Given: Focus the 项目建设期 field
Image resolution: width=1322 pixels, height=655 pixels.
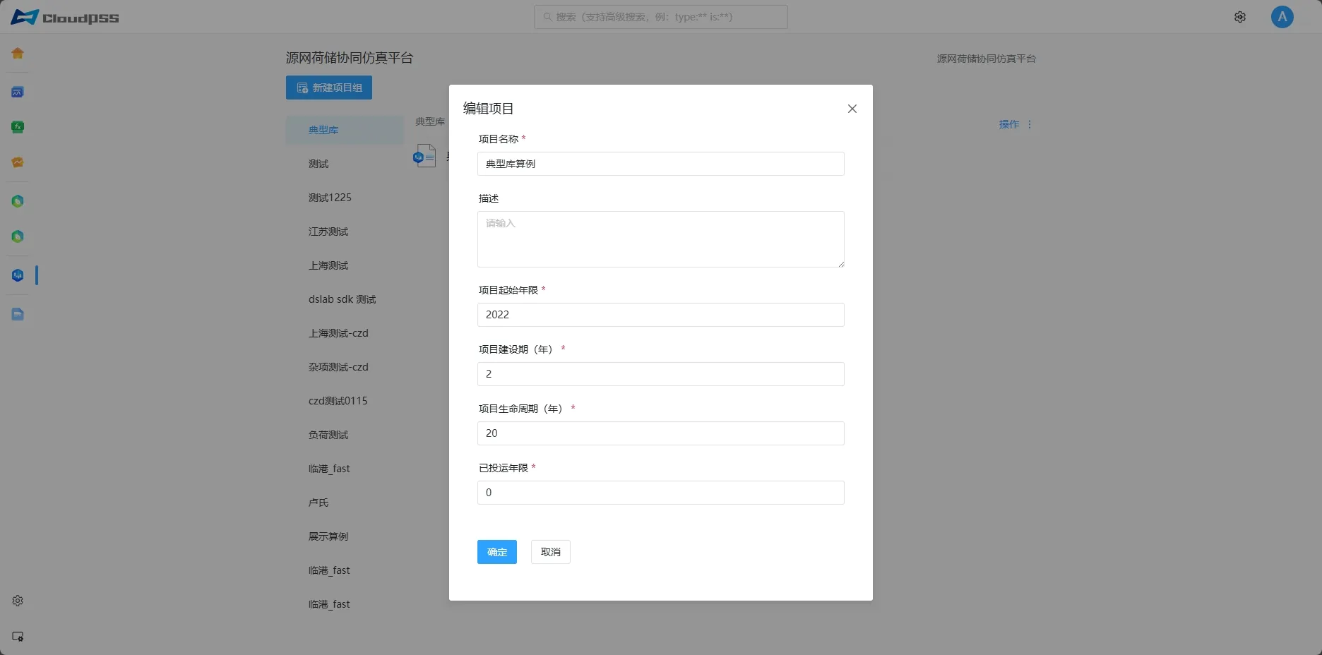Looking at the screenshot, I should [661, 374].
